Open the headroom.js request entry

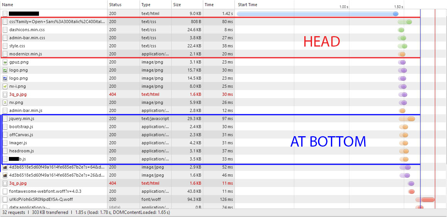pos(22,151)
